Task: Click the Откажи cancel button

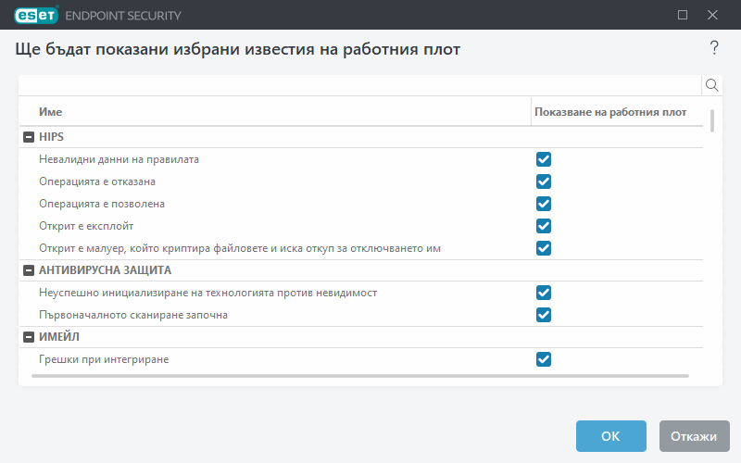Action: click(694, 436)
